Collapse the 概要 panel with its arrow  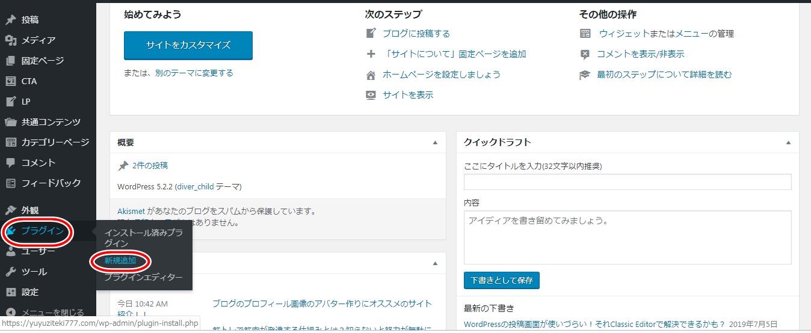[435, 143]
